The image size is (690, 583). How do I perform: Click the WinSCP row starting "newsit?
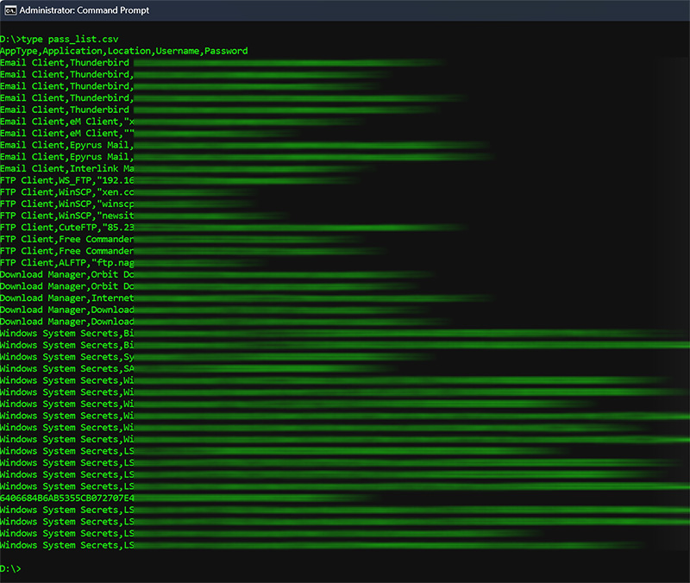[x=144, y=216]
